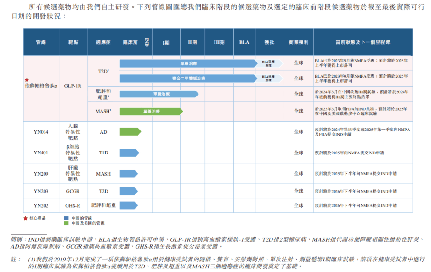
Task: Click 全球 in the YN202 row
Action: click(x=299, y=205)
